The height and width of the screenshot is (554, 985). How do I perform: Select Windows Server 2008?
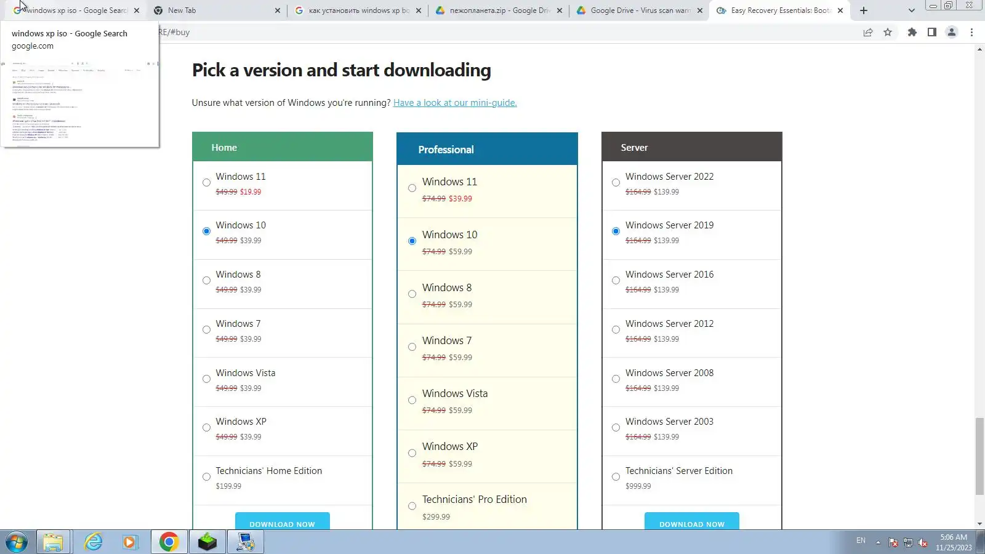[x=616, y=379]
